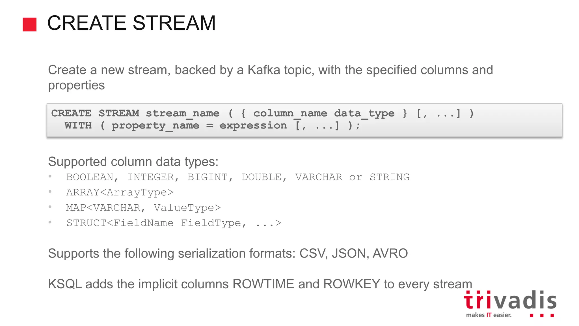Click the Trivadis logo

coord(510,304)
